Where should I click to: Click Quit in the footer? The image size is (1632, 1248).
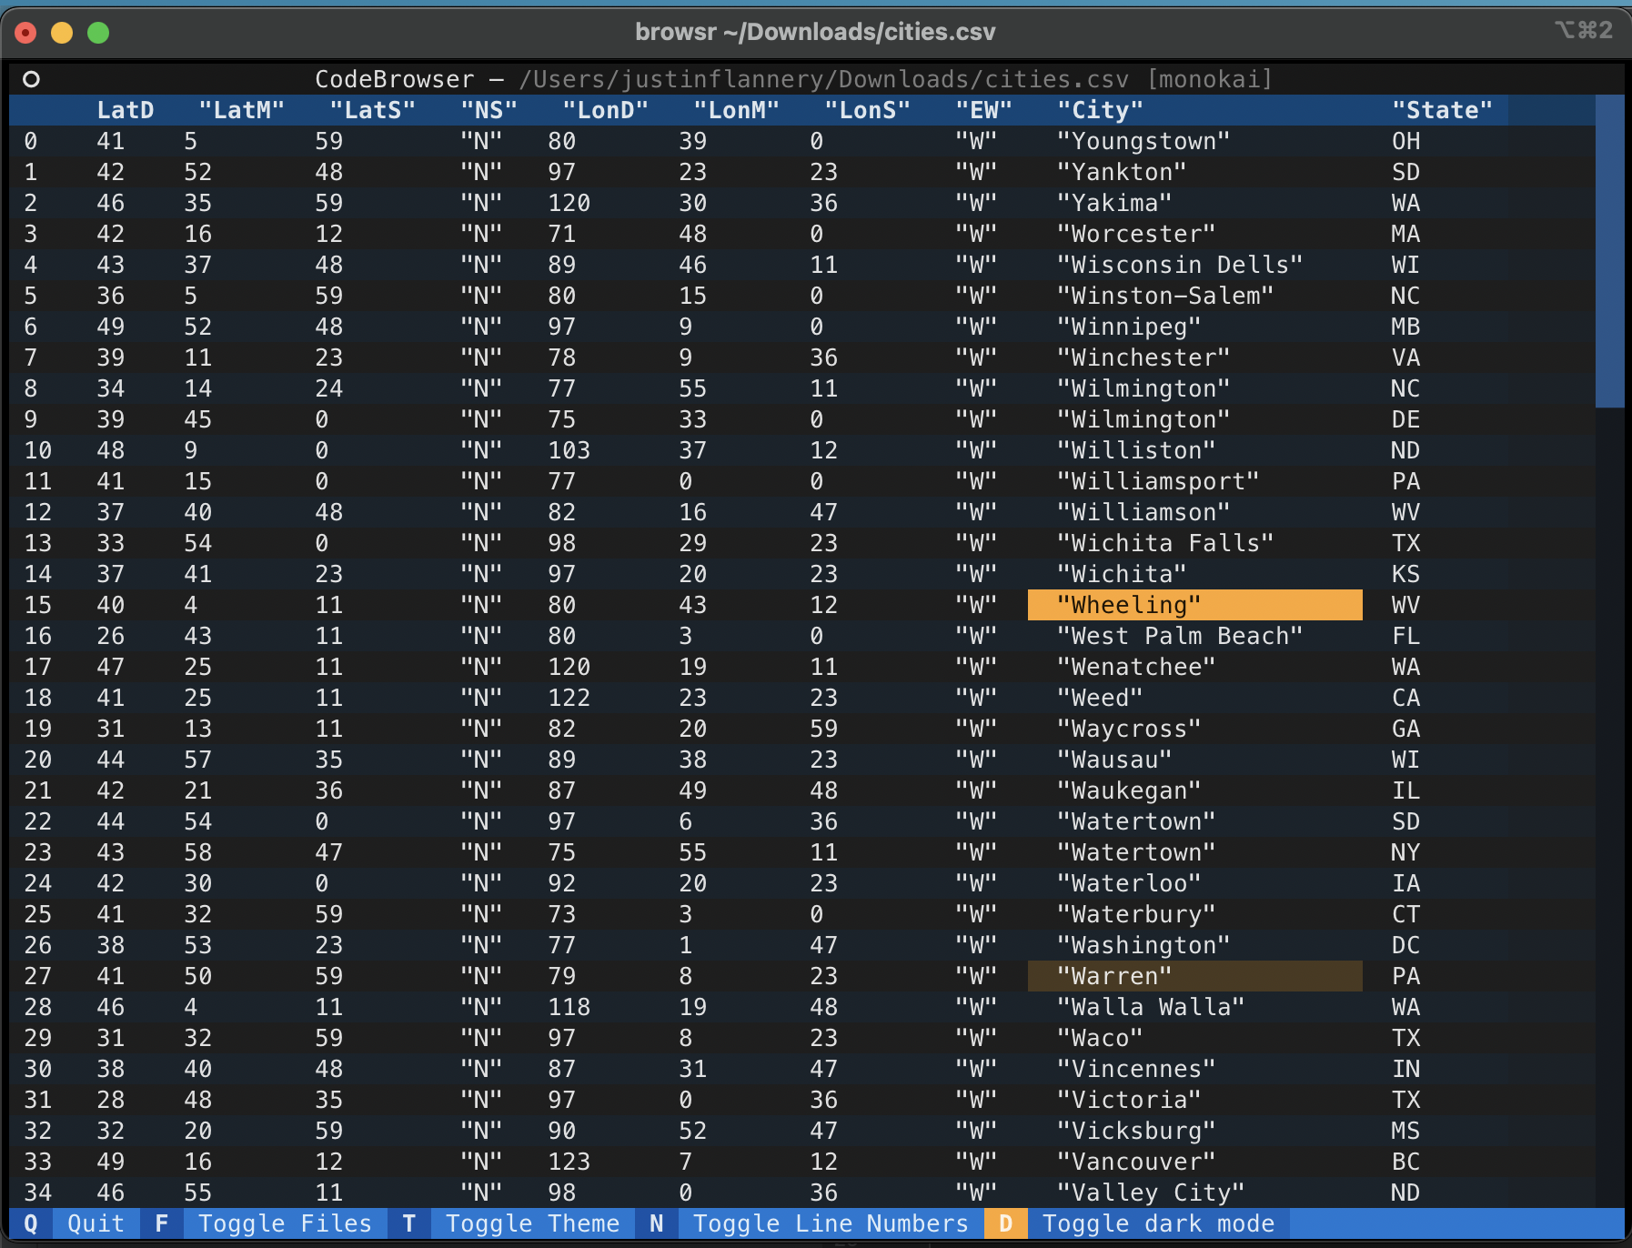pos(96,1223)
